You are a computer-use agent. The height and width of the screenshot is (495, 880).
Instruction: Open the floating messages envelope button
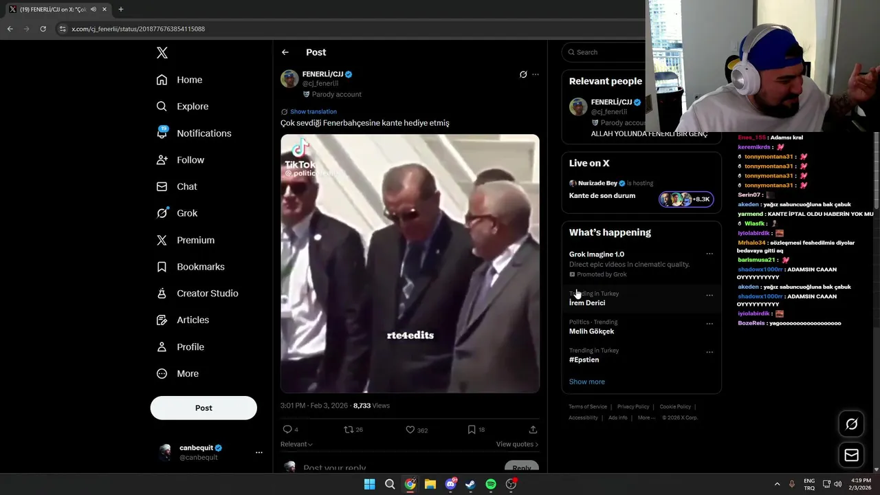tap(851, 455)
